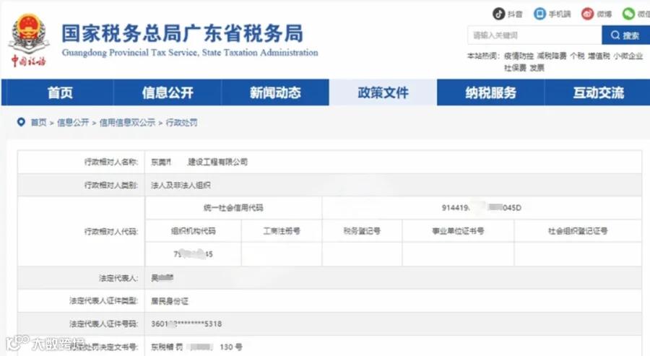The height and width of the screenshot is (356, 650).
Task: Select the 法人及非法人组织 value
Action: pyautogui.click(x=181, y=186)
